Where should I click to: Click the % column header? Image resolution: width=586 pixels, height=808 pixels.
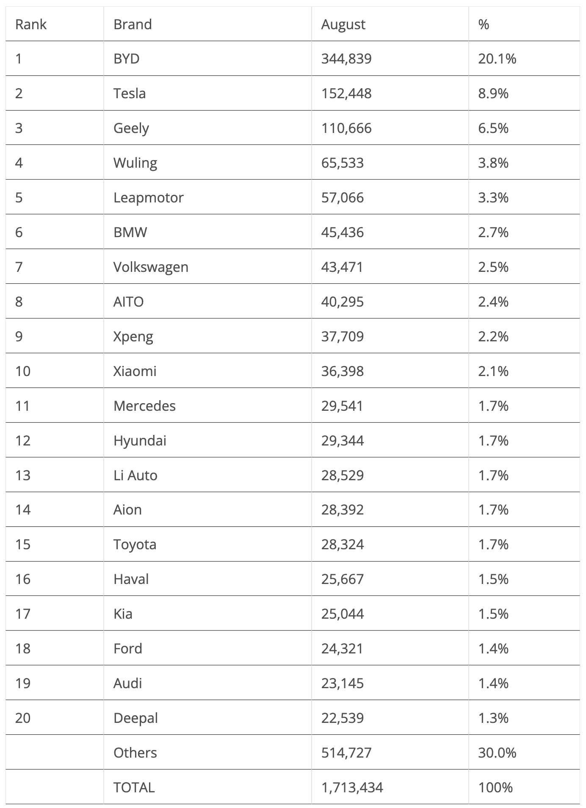[x=484, y=25]
